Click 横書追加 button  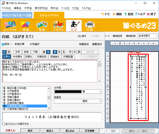pyautogui.click(x=97, y=44)
